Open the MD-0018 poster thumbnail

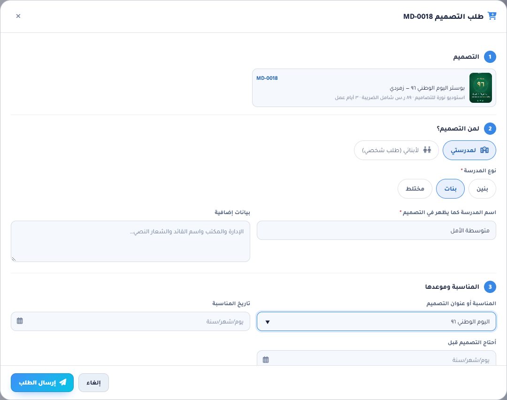tap(481, 88)
